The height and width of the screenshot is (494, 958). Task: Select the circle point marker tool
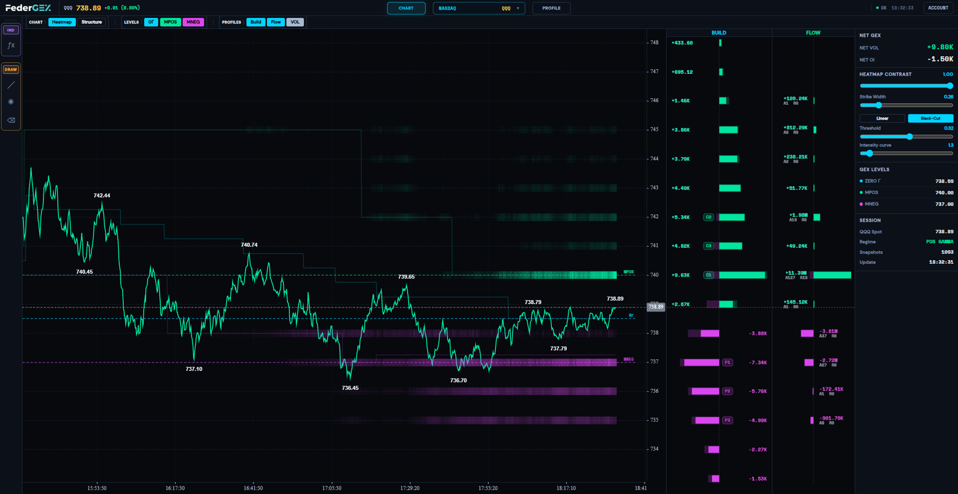pos(11,102)
